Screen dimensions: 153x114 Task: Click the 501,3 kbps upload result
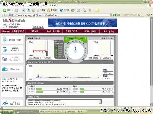click(94, 58)
